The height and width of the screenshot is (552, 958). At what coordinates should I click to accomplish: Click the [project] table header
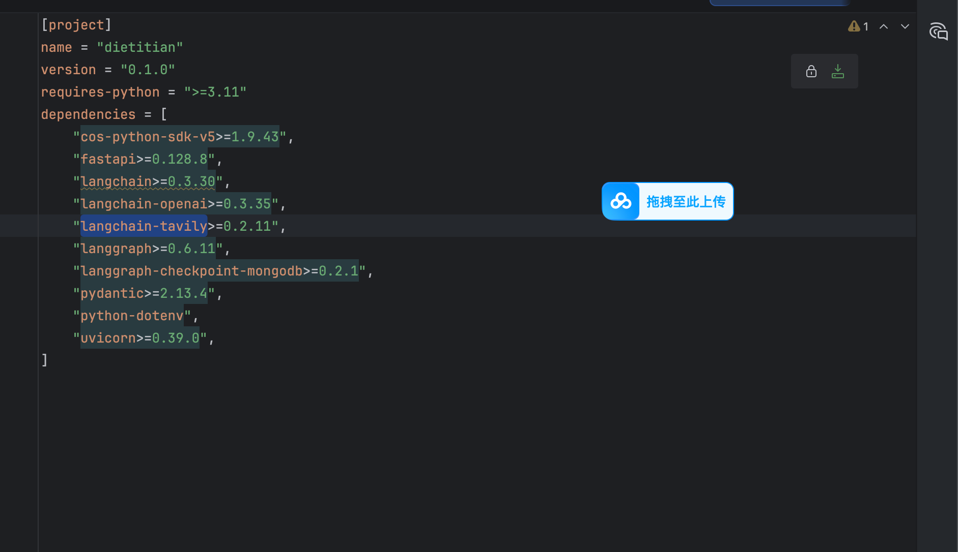[76, 25]
